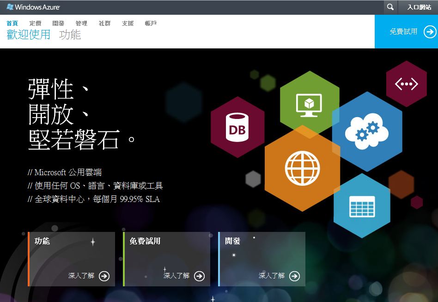Click 深入了解 in the green 免費試用 tile
This screenshot has width=438, height=302.
coord(176,276)
